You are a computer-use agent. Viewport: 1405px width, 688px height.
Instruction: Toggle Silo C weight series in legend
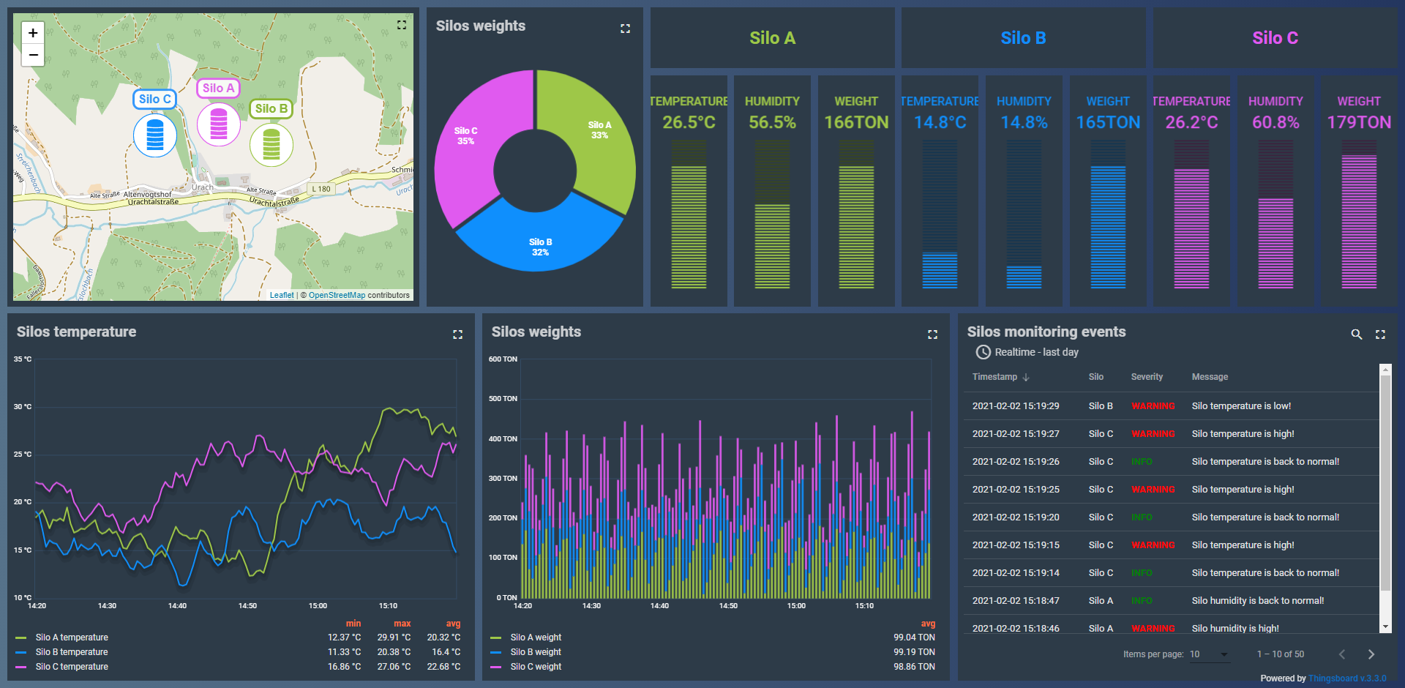pos(536,667)
